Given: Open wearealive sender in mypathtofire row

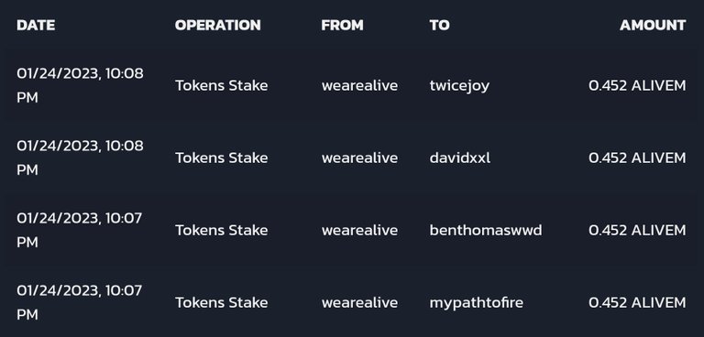Looking at the screenshot, I should pyautogui.click(x=359, y=303).
